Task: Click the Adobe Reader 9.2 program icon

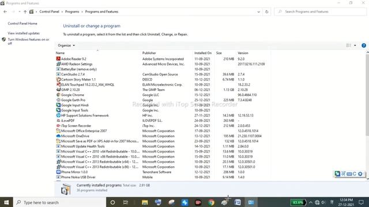Action: (x=58, y=59)
